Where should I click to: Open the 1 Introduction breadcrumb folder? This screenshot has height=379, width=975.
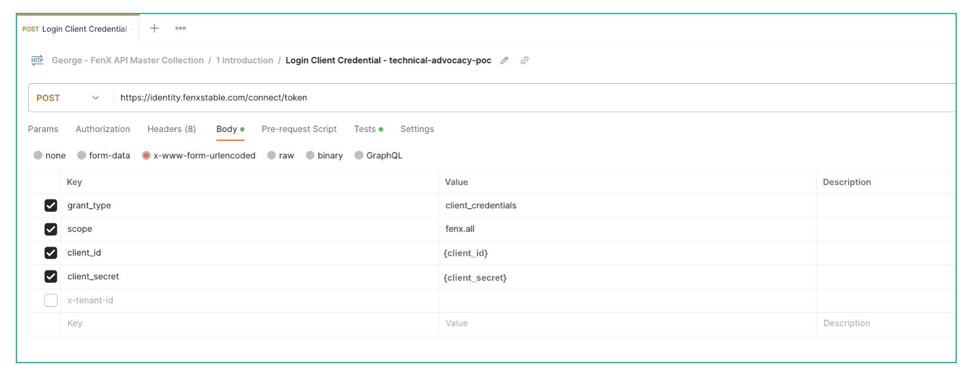point(244,60)
